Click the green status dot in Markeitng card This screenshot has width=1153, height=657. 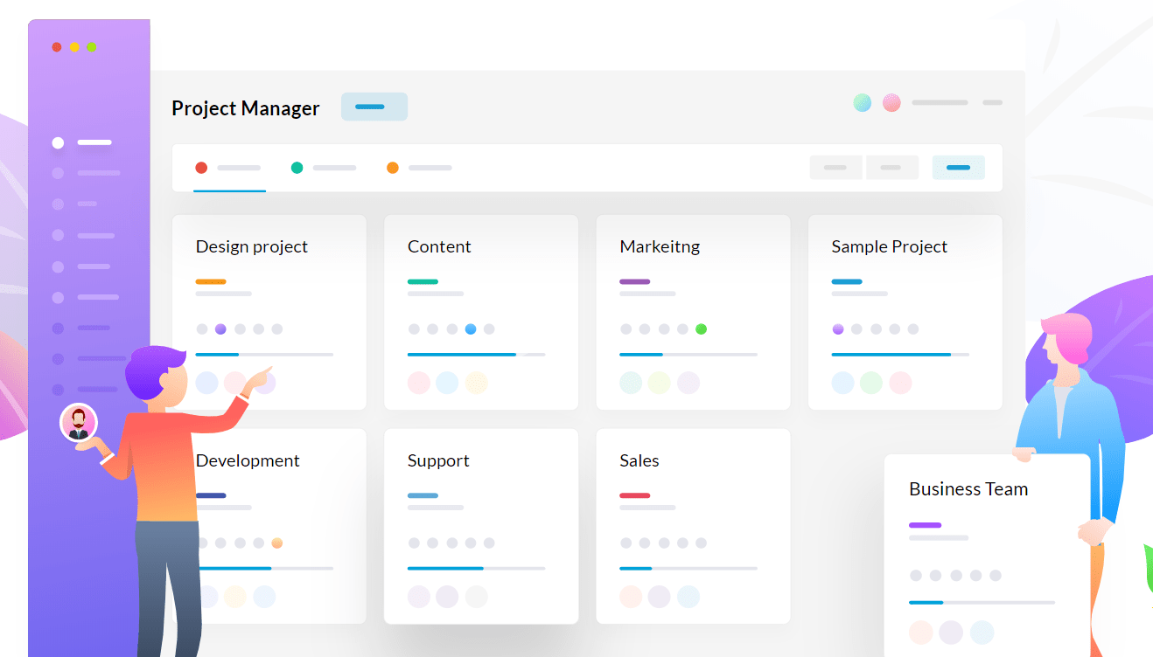coord(701,329)
